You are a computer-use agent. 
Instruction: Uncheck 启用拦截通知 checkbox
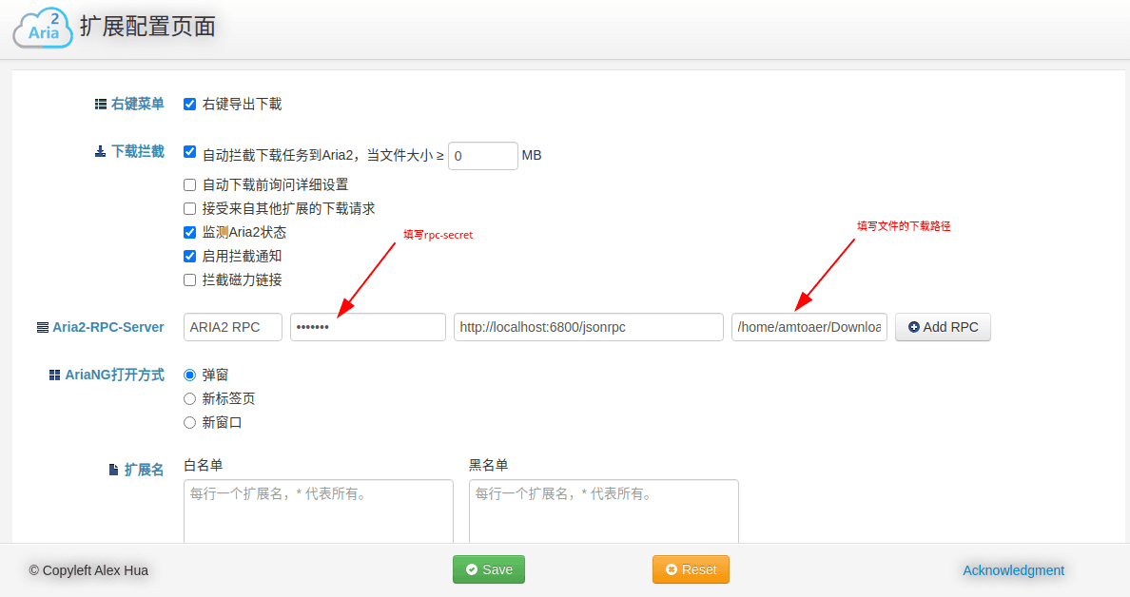(x=189, y=257)
